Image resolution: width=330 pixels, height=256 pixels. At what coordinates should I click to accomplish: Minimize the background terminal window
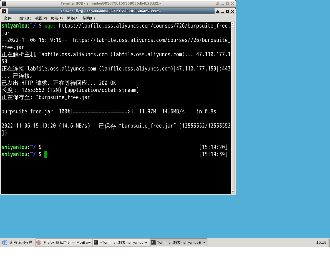click(223, 3)
